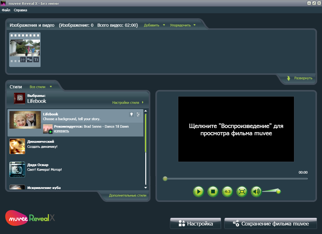
Task: Select the video clip thumbnail
Action: pyautogui.click(x=25, y=49)
